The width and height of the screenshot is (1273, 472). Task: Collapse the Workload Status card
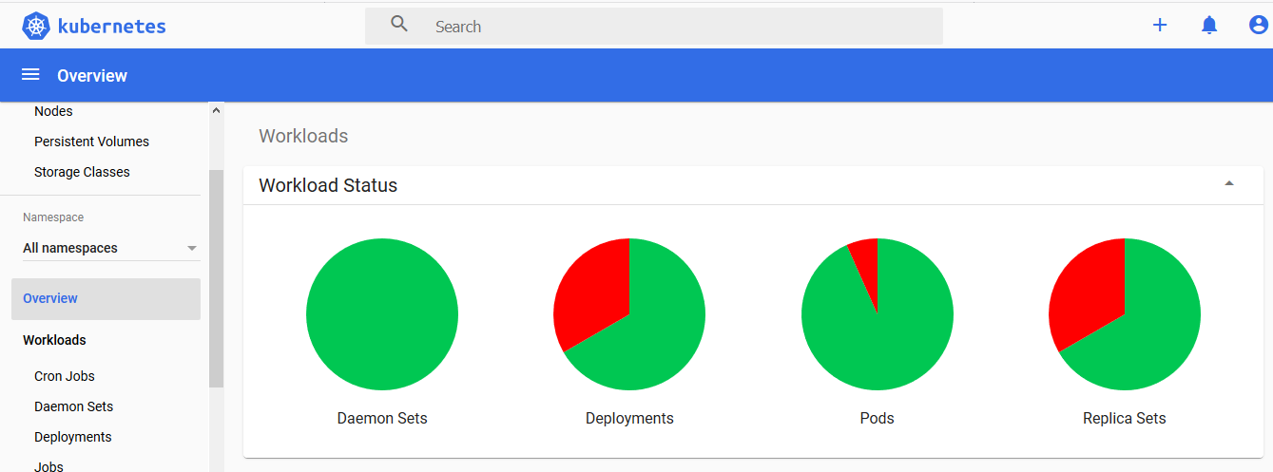tap(1229, 184)
